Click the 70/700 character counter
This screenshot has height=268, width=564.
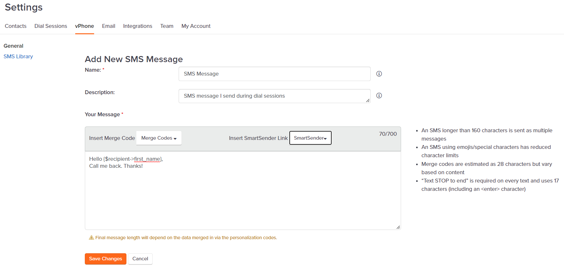coord(388,134)
